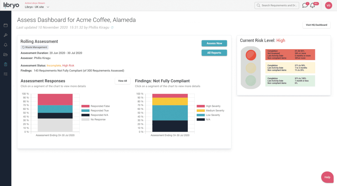
Task: Select the gavel icon in the sidebar
Action: pos(6,35)
